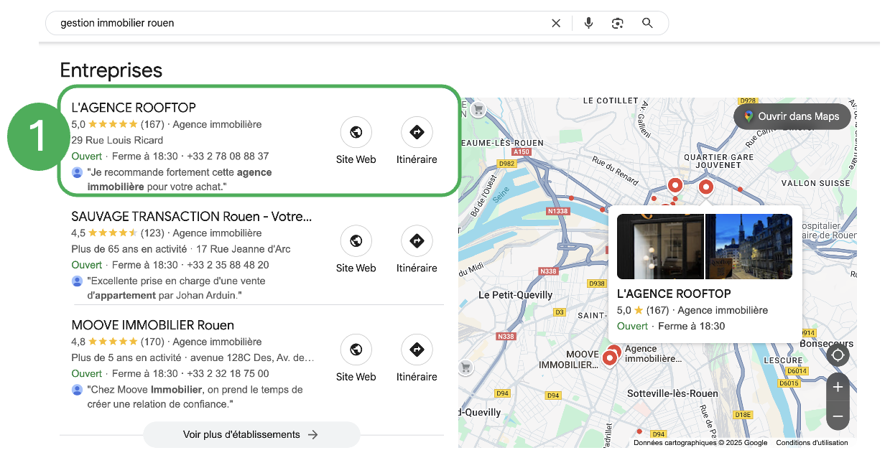Click review 'Chez Moove Immobilier, on prend le temps'
Viewport: 885px width, 468px height.
tap(195, 397)
